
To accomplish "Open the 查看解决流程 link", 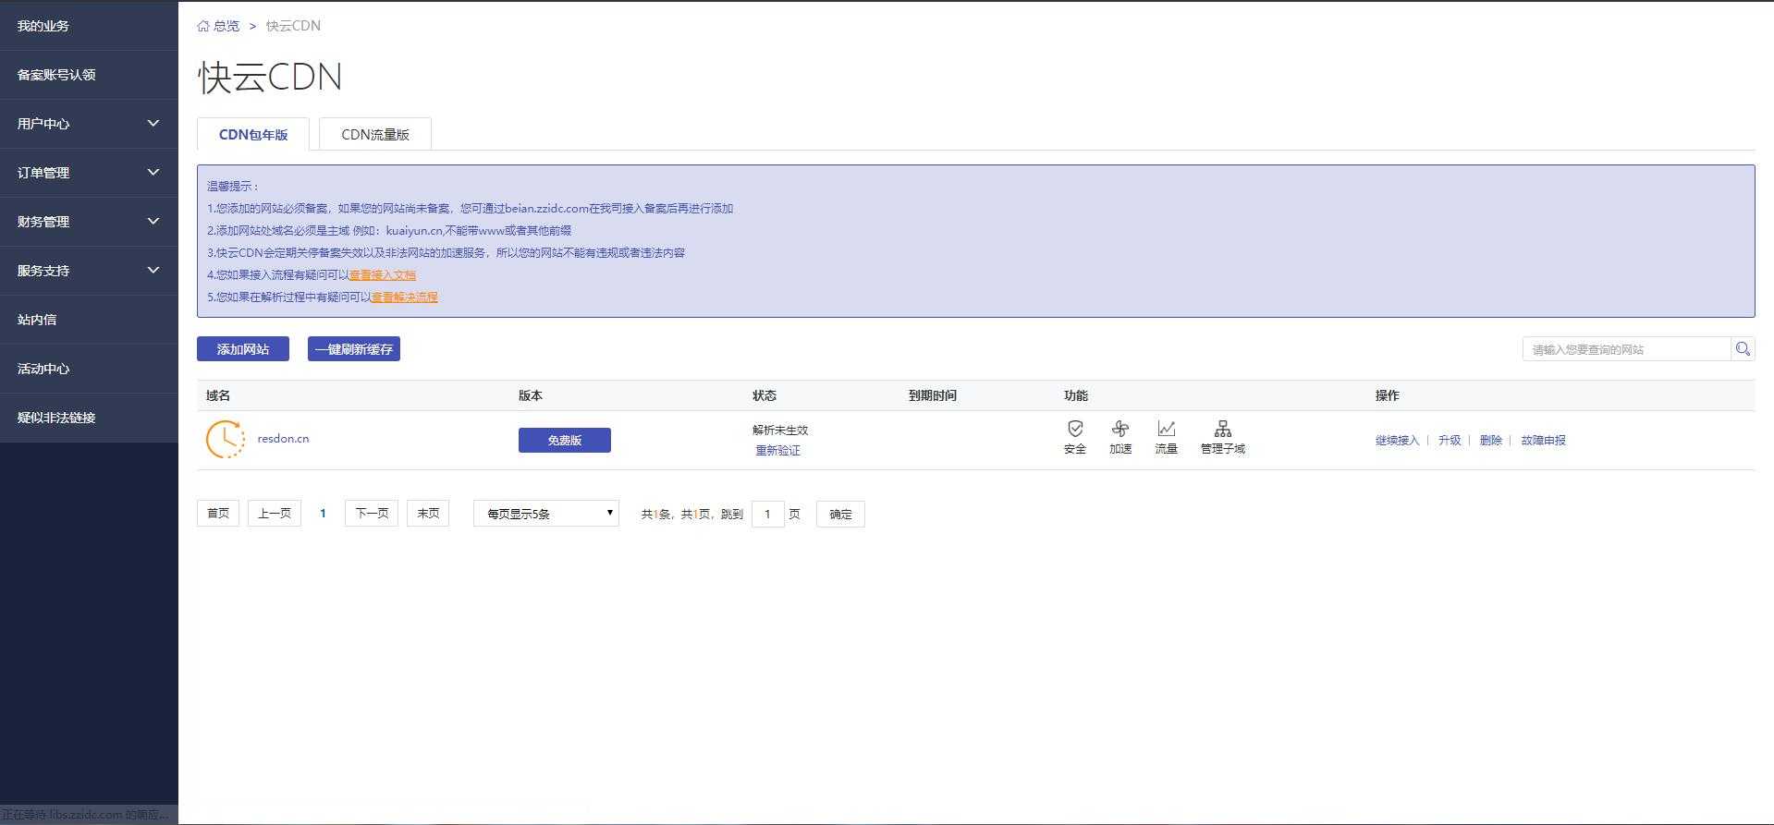I will click(x=405, y=297).
